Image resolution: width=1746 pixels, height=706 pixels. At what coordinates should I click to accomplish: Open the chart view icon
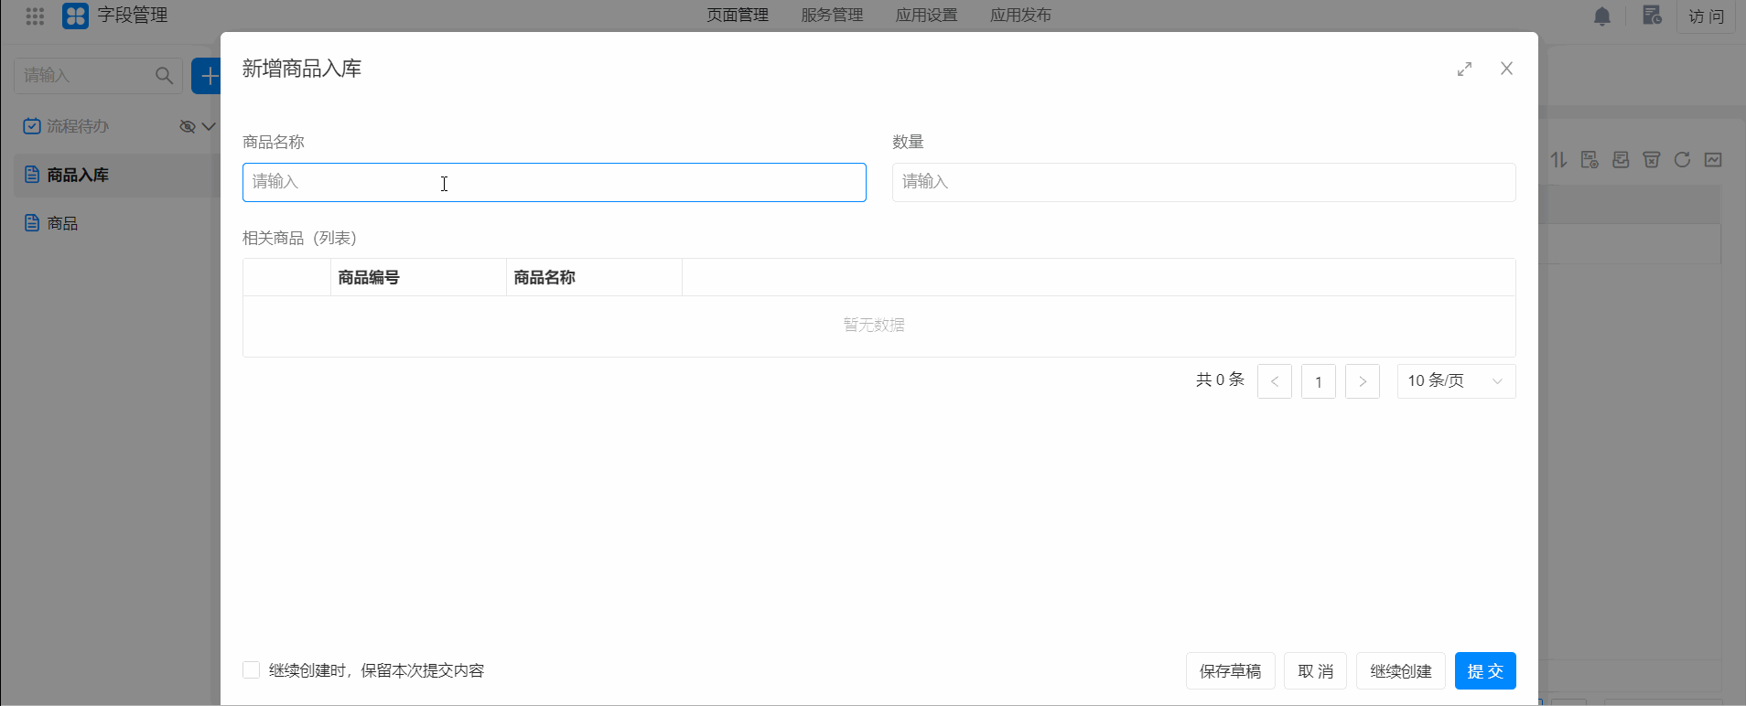click(x=1713, y=160)
